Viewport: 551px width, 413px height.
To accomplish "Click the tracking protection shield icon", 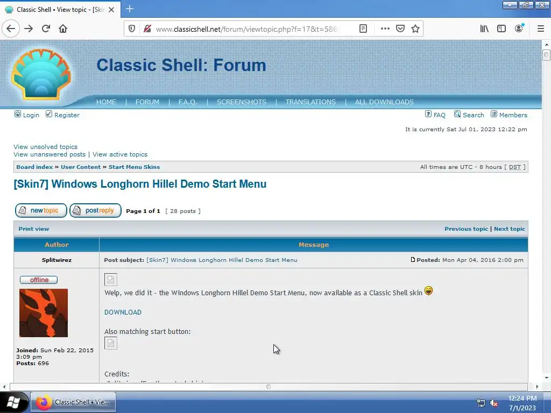I will [132, 29].
